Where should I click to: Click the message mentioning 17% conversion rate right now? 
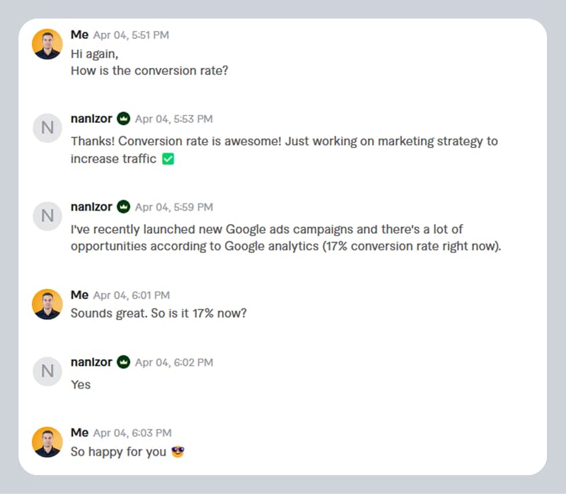pyautogui.click(x=285, y=238)
